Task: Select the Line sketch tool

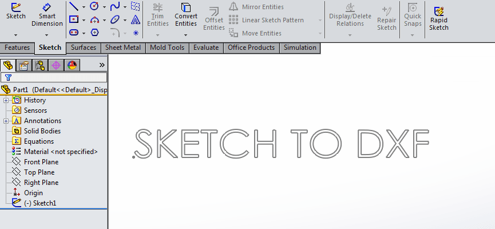Action: click(74, 7)
